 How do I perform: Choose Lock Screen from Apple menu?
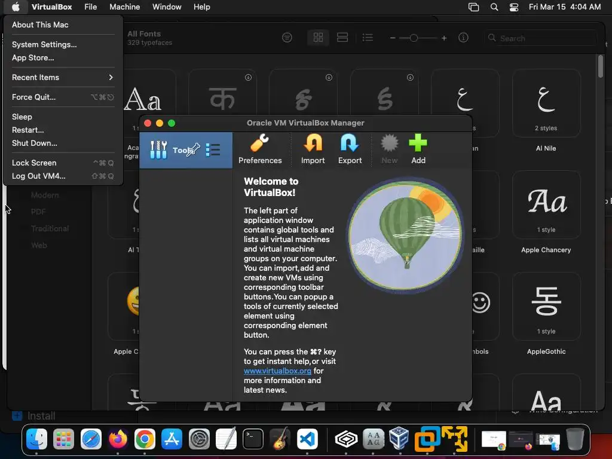pyautogui.click(x=63, y=163)
